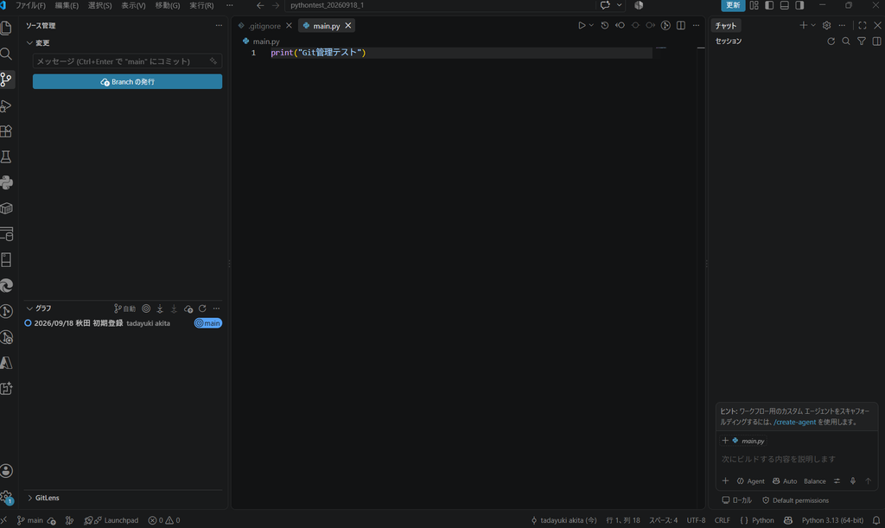The height and width of the screenshot is (528, 885).
Task: Open chat settings gear
Action: coord(826,25)
